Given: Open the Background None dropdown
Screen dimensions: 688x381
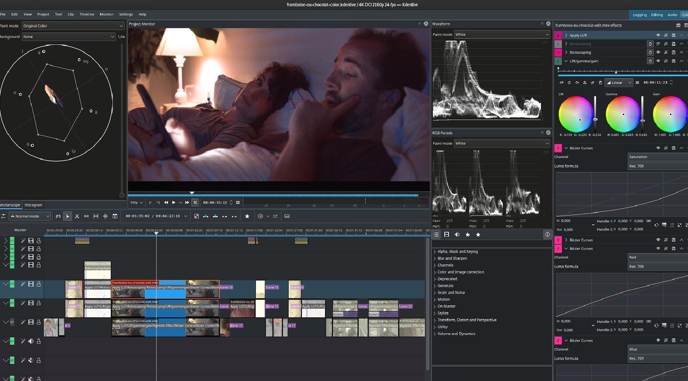Looking at the screenshot, I should [69, 37].
